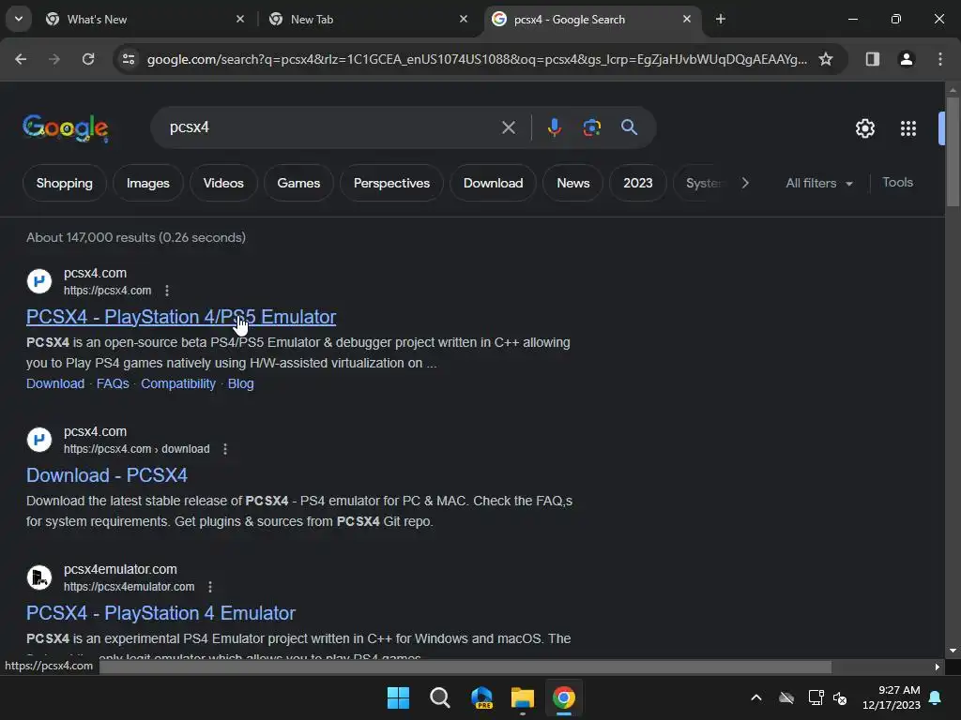Select the 2023 filter chip
The image size is (961, 720).
click(638, 183)
